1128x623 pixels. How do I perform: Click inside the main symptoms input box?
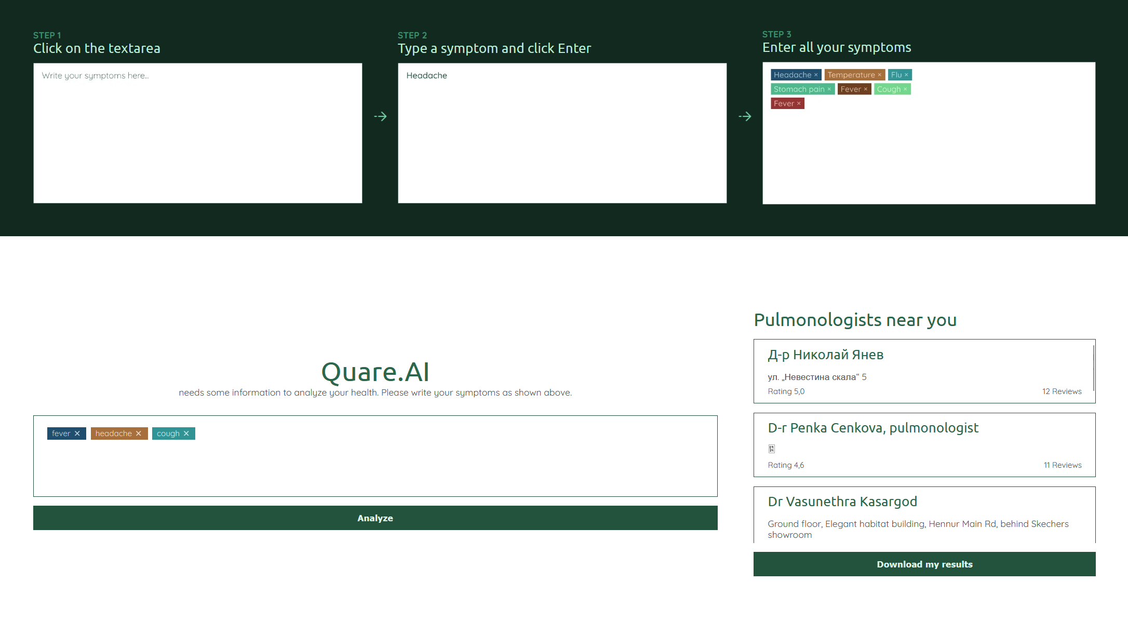pos(375,465)
